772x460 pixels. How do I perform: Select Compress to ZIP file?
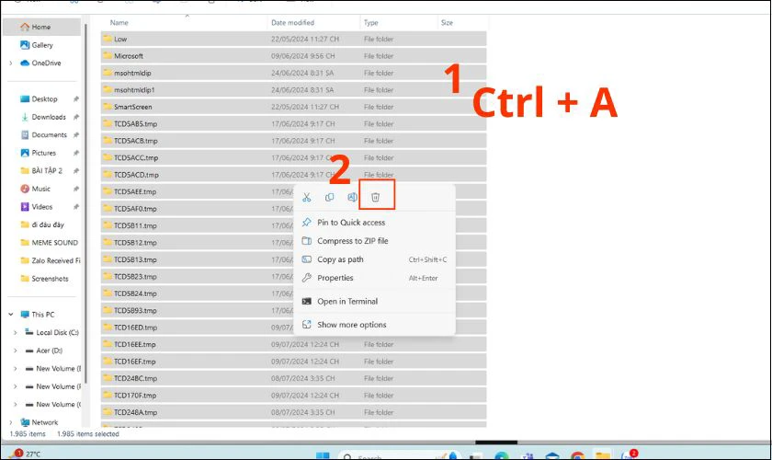(x=353, y=241)
